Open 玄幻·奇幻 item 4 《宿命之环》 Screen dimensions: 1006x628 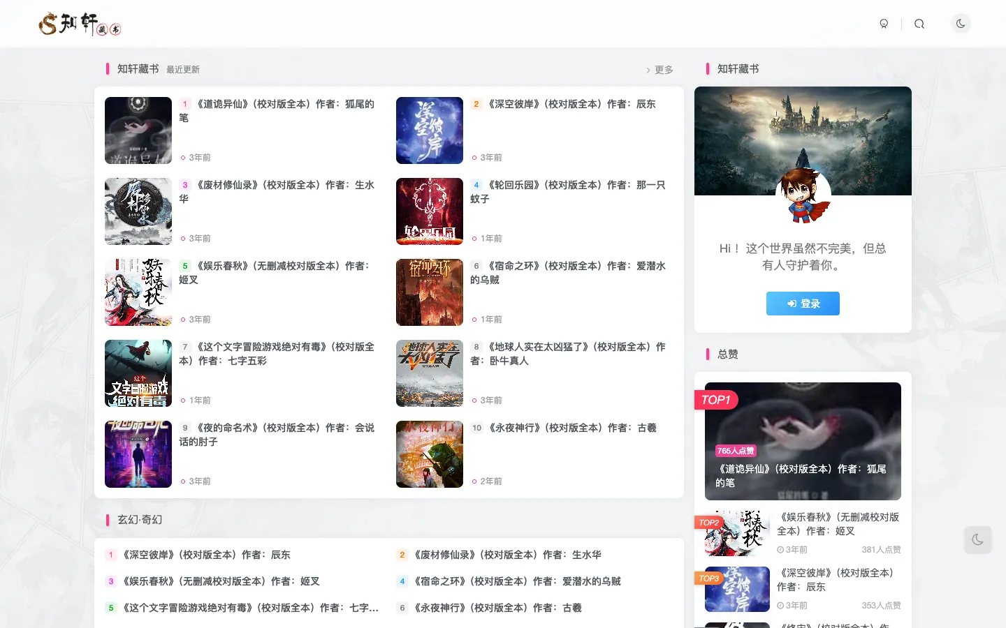point(517,581)
